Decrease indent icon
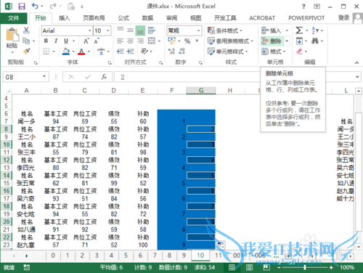The image size is (363, 273). click(x=121, y=52)
